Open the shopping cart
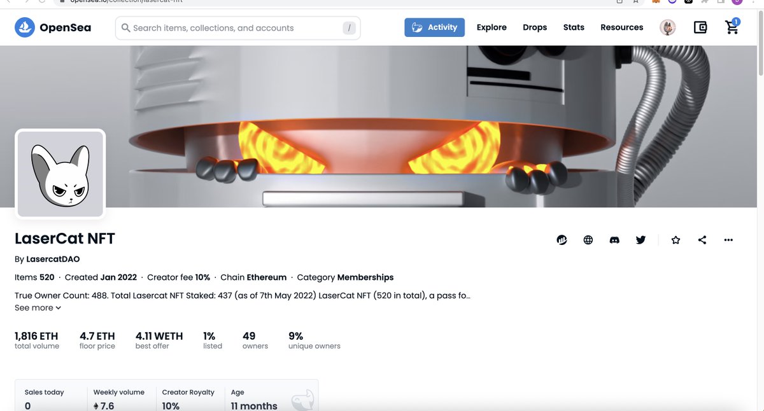The width and height of the screenshot is (764, 411). point(733,27)
